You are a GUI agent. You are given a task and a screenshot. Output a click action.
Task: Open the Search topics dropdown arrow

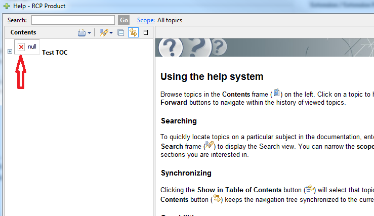click(x=111, y=33)
